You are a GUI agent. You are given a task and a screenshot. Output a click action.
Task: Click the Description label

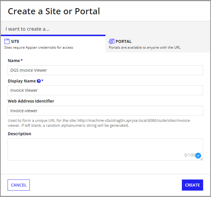point(19,134)
